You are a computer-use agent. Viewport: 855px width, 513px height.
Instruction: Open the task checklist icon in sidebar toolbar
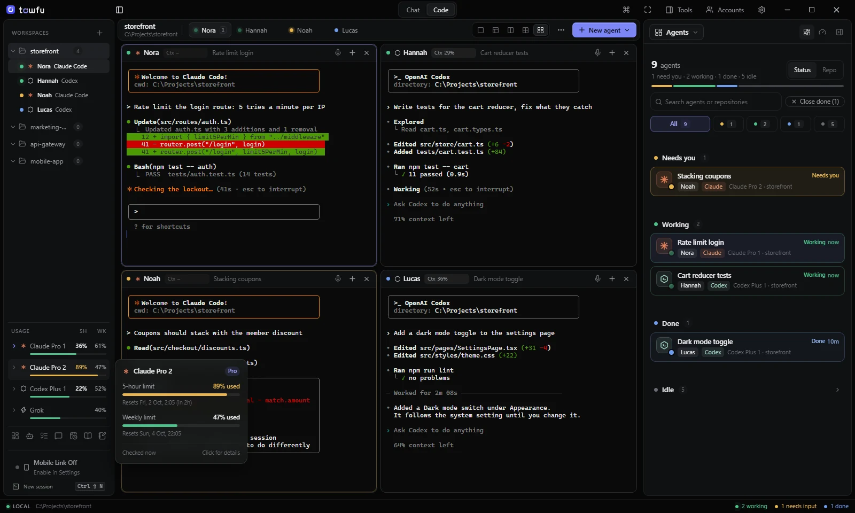[x=44, y=436]
